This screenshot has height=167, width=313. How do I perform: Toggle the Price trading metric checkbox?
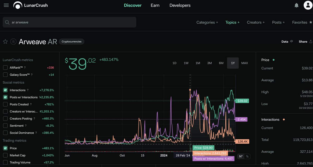point(5,148)
